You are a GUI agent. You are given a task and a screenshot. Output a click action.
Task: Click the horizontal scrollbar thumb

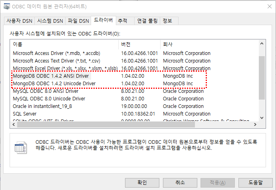[106, 125]
